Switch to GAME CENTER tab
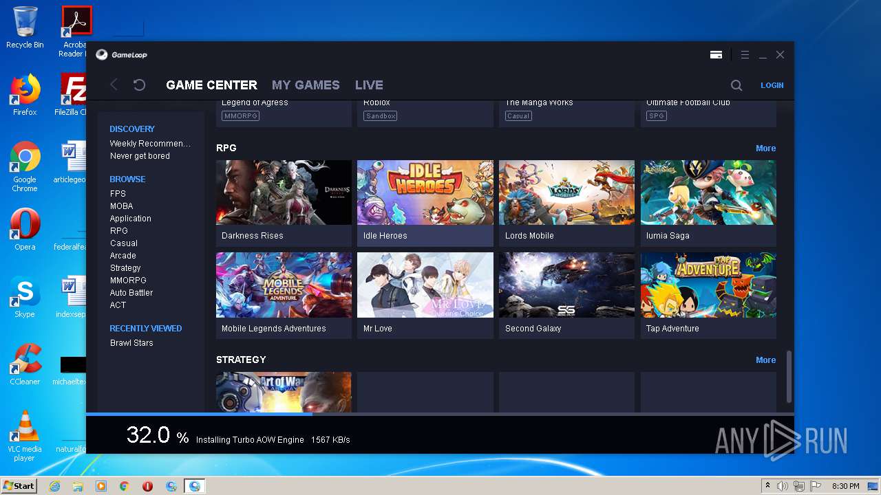881x495 pixels. (x=211, y=85)
